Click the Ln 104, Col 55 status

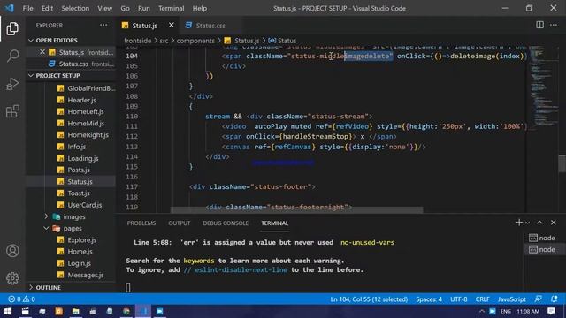[x=369, y=299]
